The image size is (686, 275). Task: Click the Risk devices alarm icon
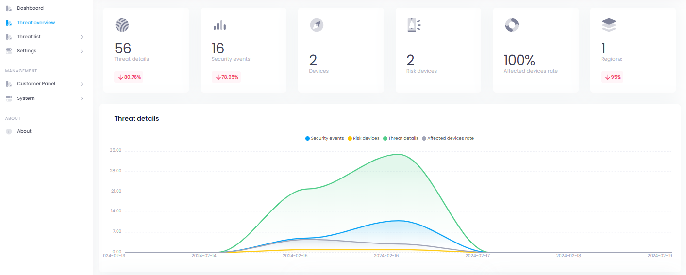tap(414, 25)
